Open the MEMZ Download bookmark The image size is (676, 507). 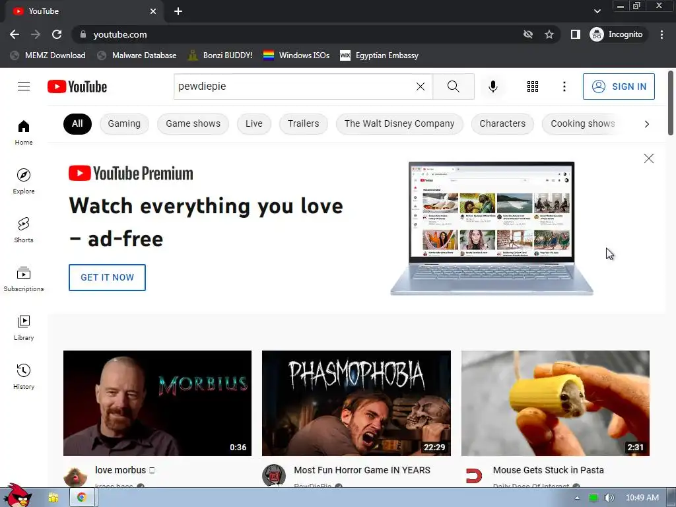(x=48, y=55)
